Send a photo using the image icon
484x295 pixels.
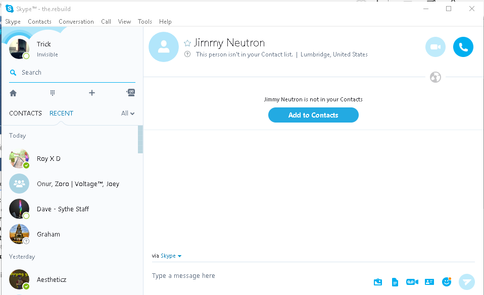[x=378, y=282]
